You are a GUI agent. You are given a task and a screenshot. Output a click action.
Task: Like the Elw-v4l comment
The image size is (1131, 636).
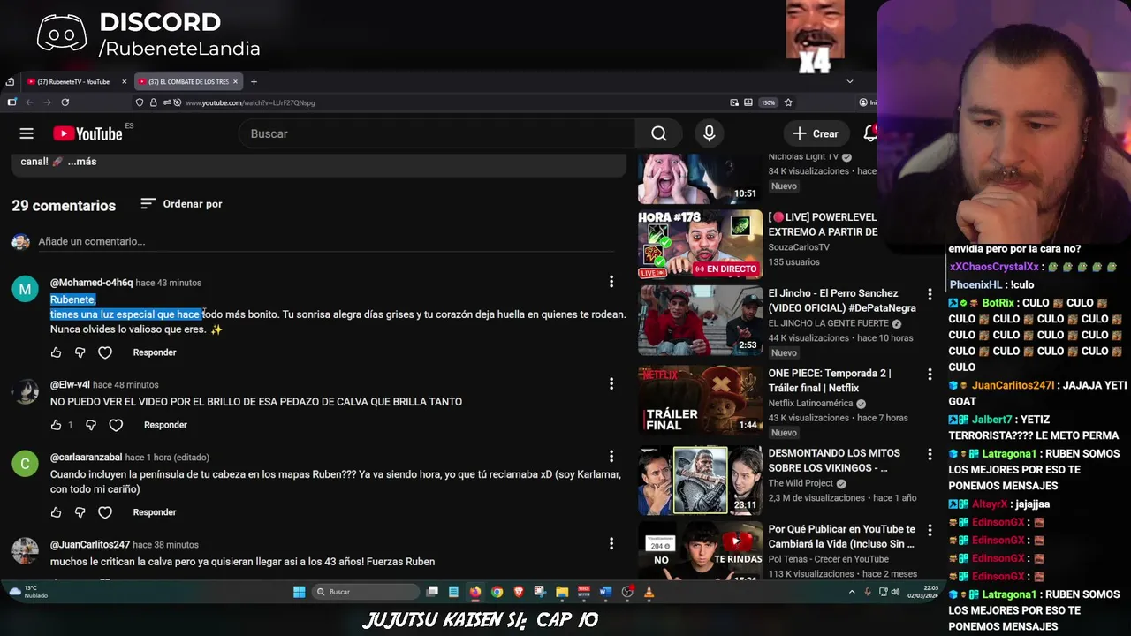(57, 425)
